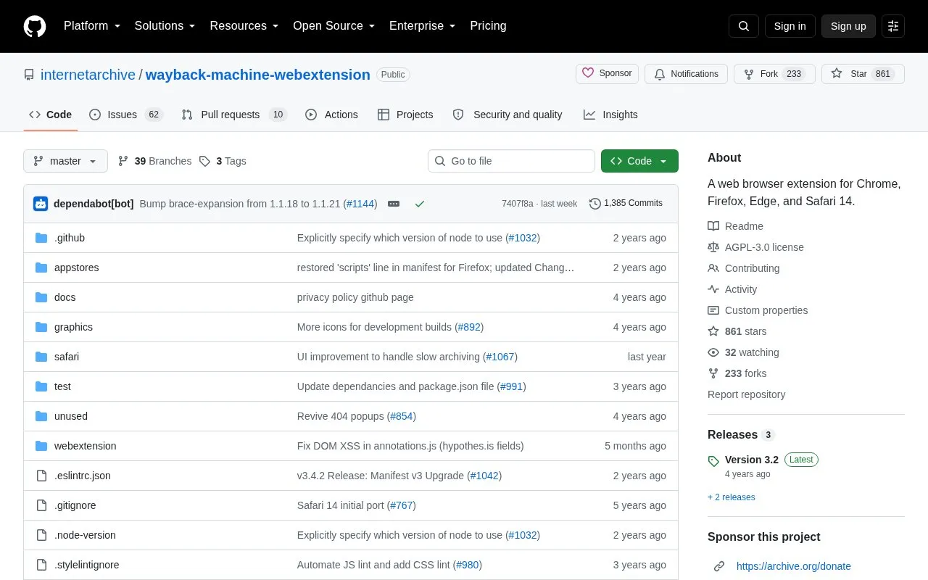Star the repository

(x=863, y=74)
